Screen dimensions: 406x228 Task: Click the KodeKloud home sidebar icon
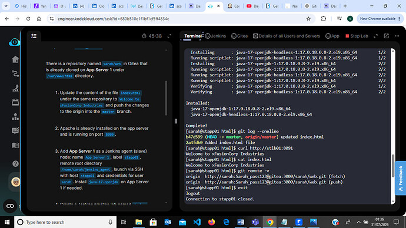pyautogui.click(x=15, y=59)
